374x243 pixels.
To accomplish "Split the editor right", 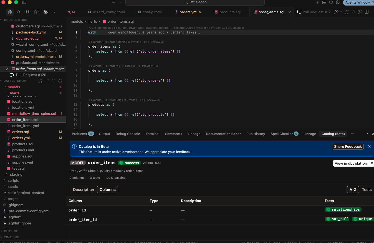I will [x=367, y=12].
